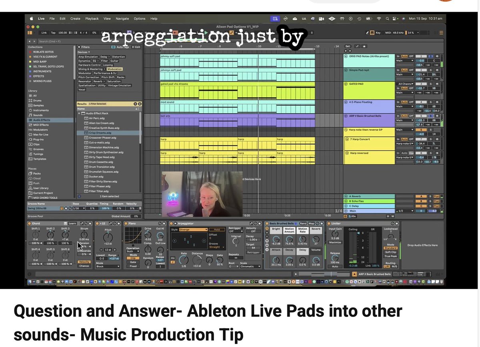Solo the ARP # Basic Brushed Bells track

pos(431,116)
